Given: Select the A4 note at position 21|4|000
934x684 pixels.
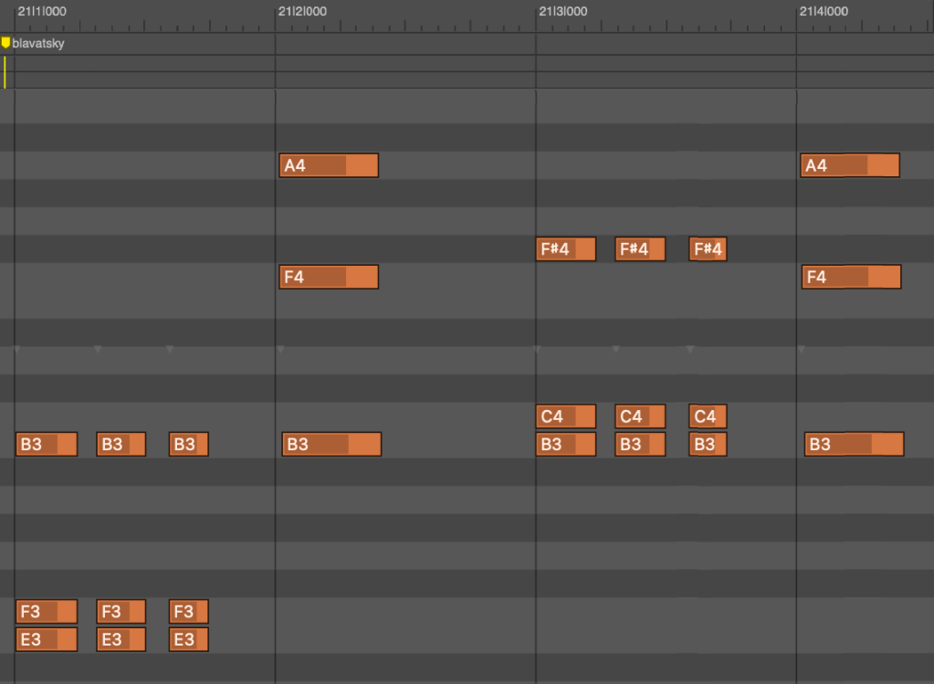Looking at the screenshot, I should coord(850,165).
